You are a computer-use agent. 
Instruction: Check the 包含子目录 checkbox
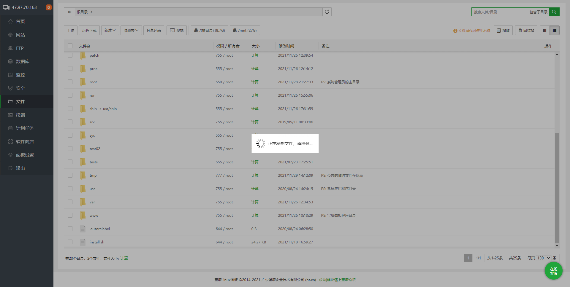point(526,12)
